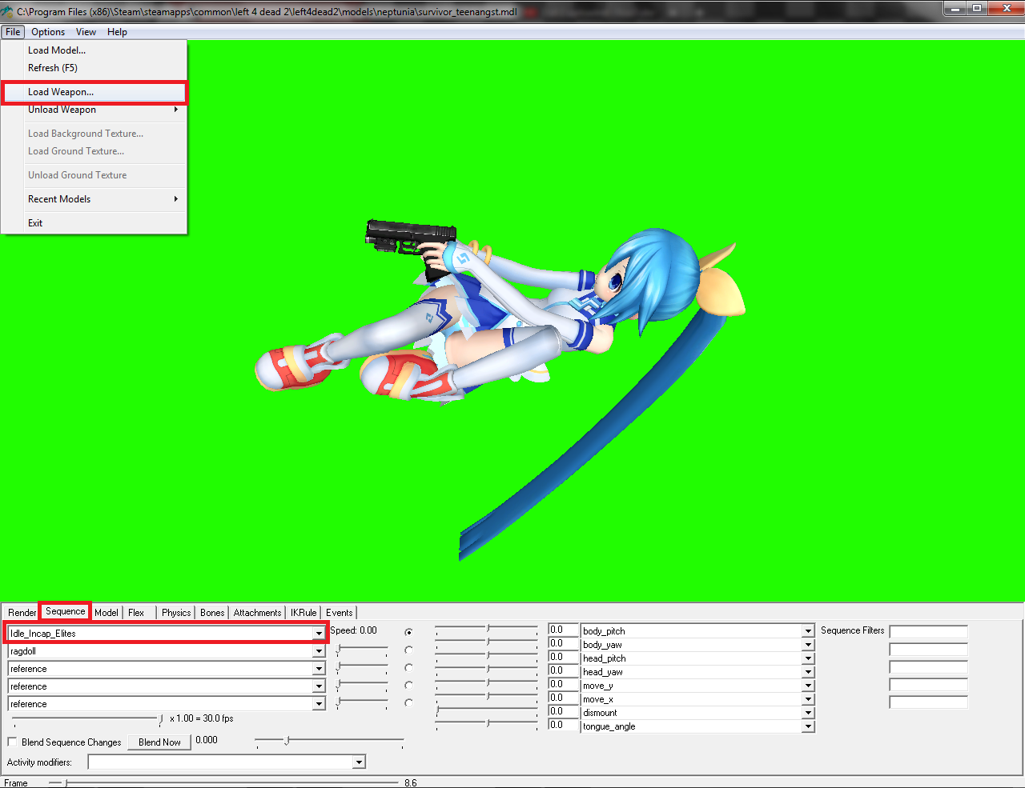
Task: Click the x 1.00 = 30.0 fps text
Action: 201,718
